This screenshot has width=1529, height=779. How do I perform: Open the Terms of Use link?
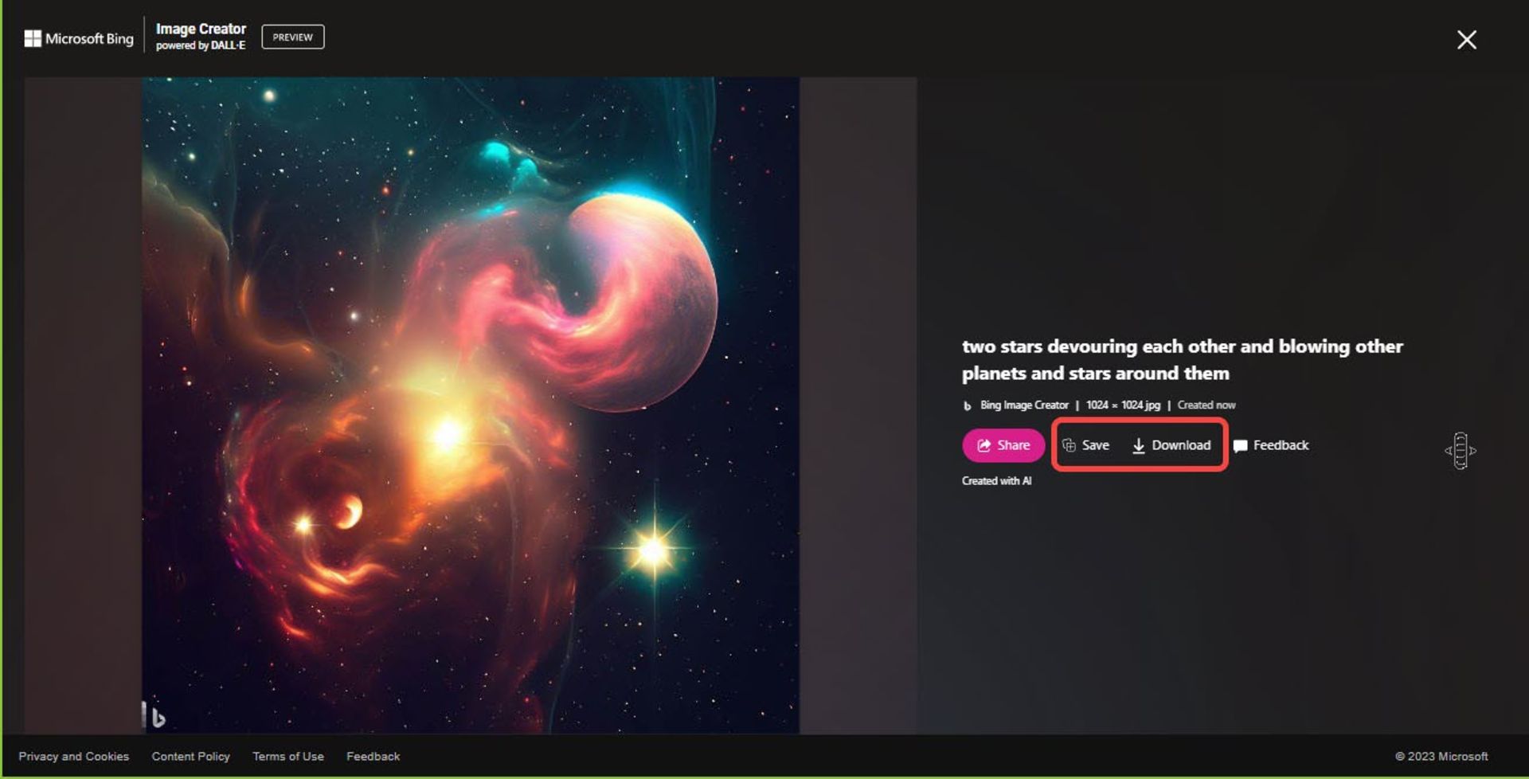(288, 757)
